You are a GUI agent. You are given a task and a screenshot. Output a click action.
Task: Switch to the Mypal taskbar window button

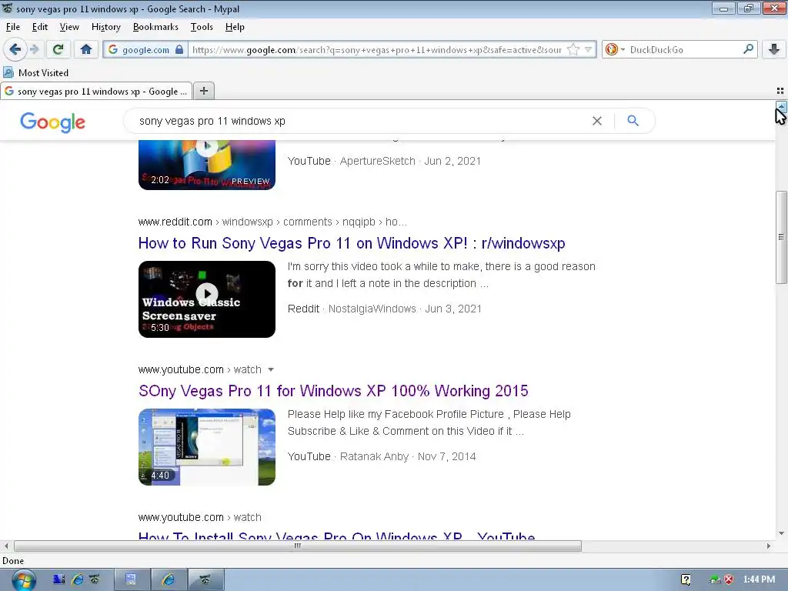[206, 579]
